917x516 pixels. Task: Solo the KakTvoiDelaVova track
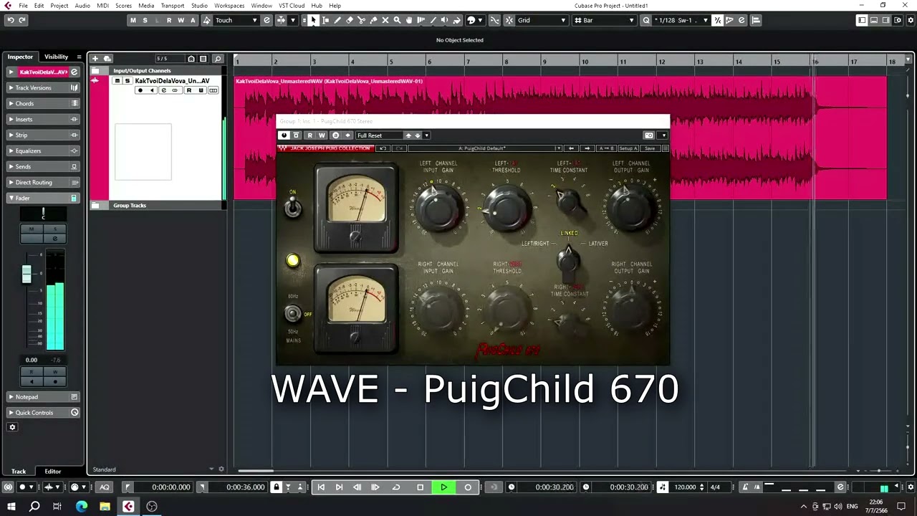point(128,81)
